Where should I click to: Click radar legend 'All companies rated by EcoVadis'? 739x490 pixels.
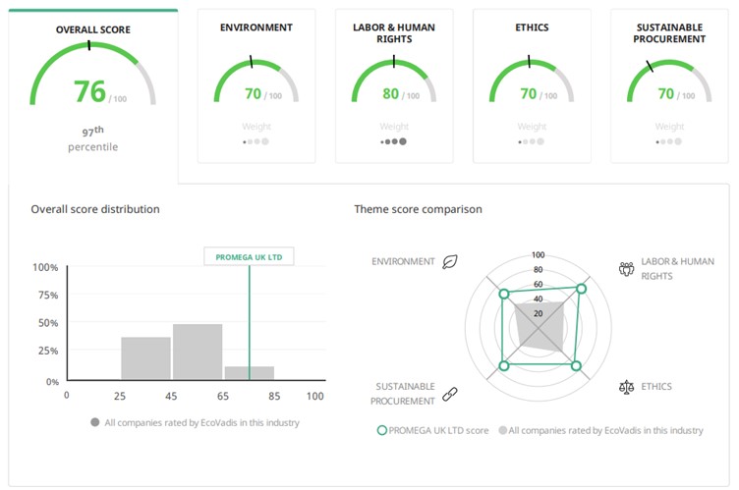tap(605, 430)
